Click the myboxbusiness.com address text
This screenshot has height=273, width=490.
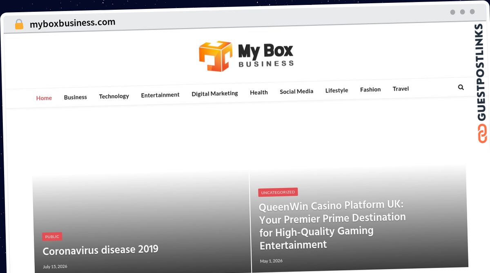tap(73, 23)
